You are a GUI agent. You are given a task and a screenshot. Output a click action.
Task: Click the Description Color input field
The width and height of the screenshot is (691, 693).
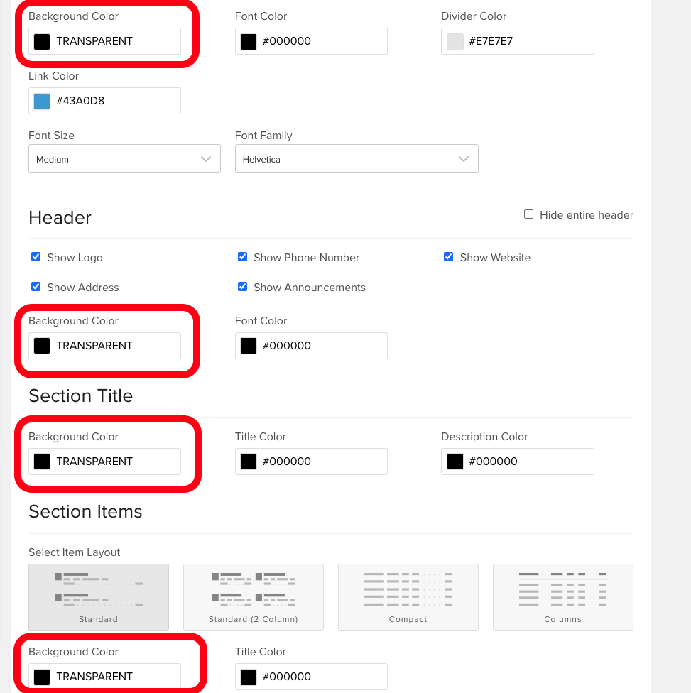pos(518,462)
